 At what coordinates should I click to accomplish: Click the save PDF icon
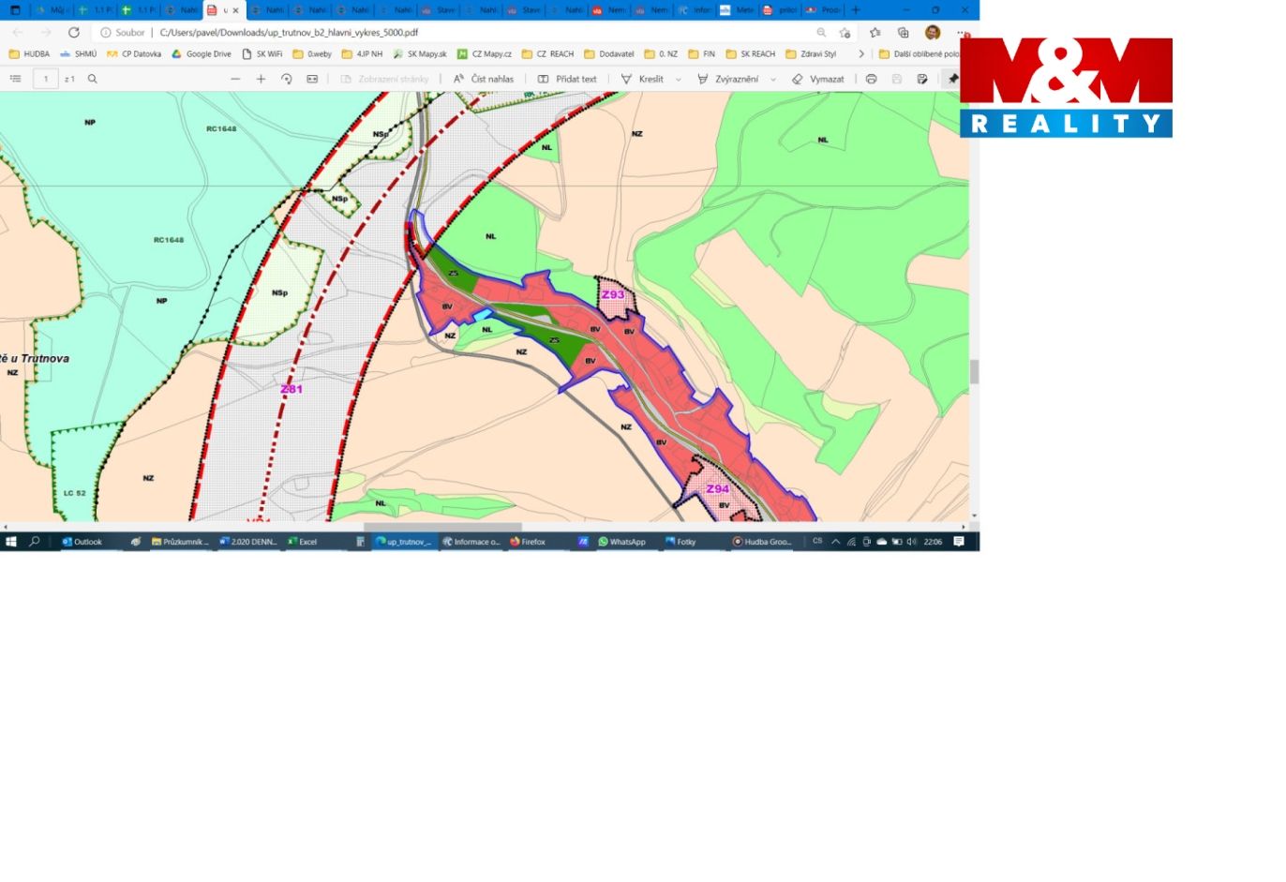pos(897,79)
